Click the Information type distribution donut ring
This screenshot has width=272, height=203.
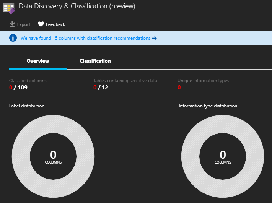coord(192,157)
